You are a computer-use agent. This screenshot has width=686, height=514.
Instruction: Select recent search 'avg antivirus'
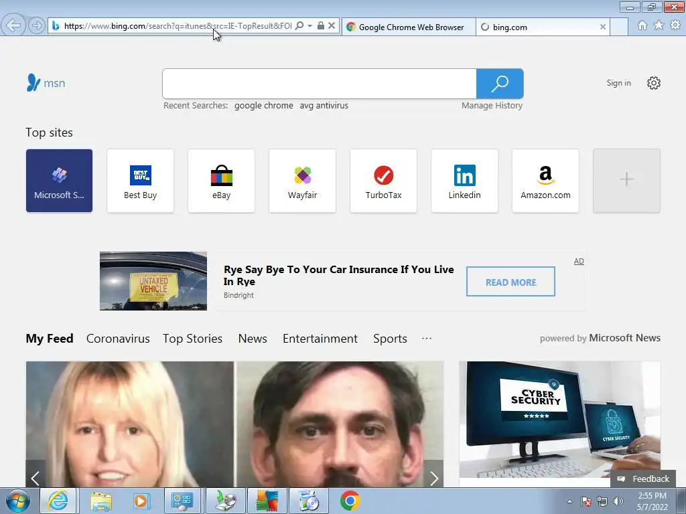pos(324,105)
